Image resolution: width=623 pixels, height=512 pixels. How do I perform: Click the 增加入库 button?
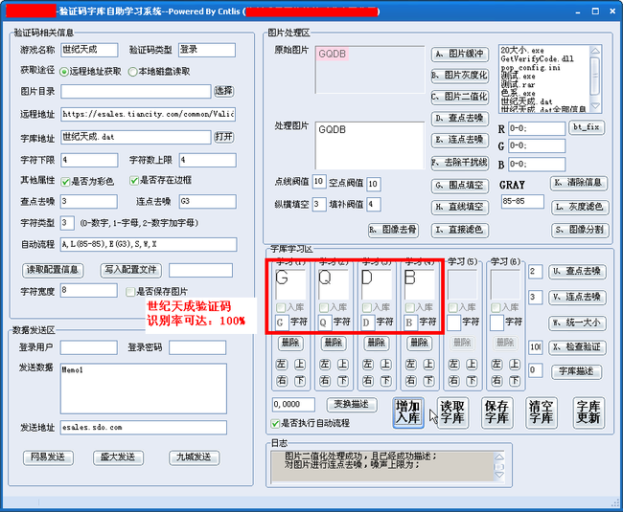click(408, 412)
